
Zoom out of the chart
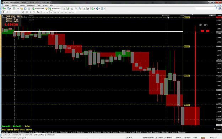[x=80, y=9]
